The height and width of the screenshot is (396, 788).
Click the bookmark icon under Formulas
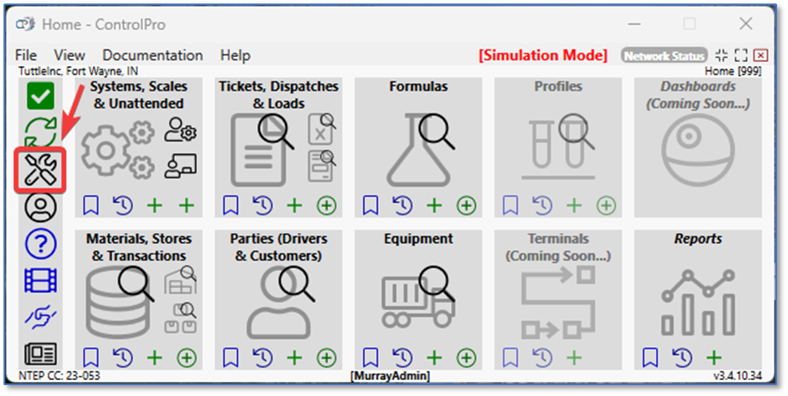point(371,205)
